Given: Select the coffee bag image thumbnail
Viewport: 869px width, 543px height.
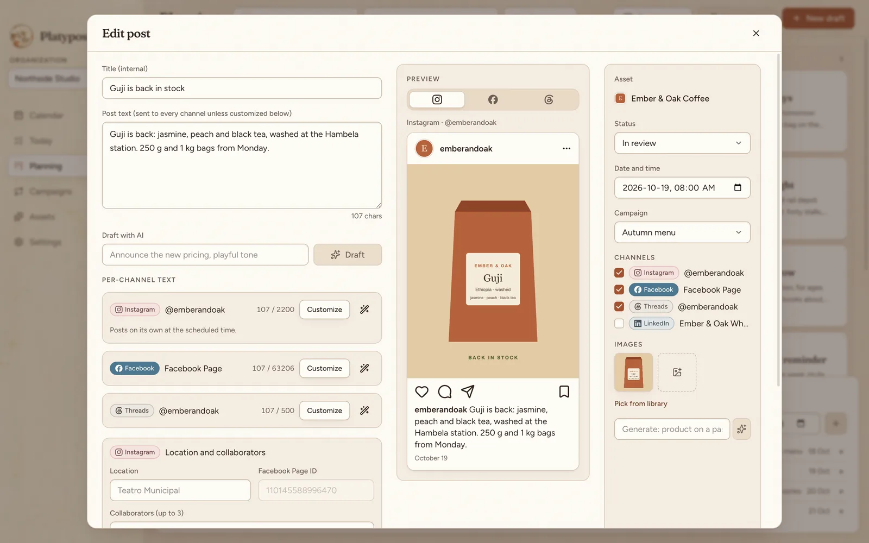Looking at the screenshot, I should point(633,372).
